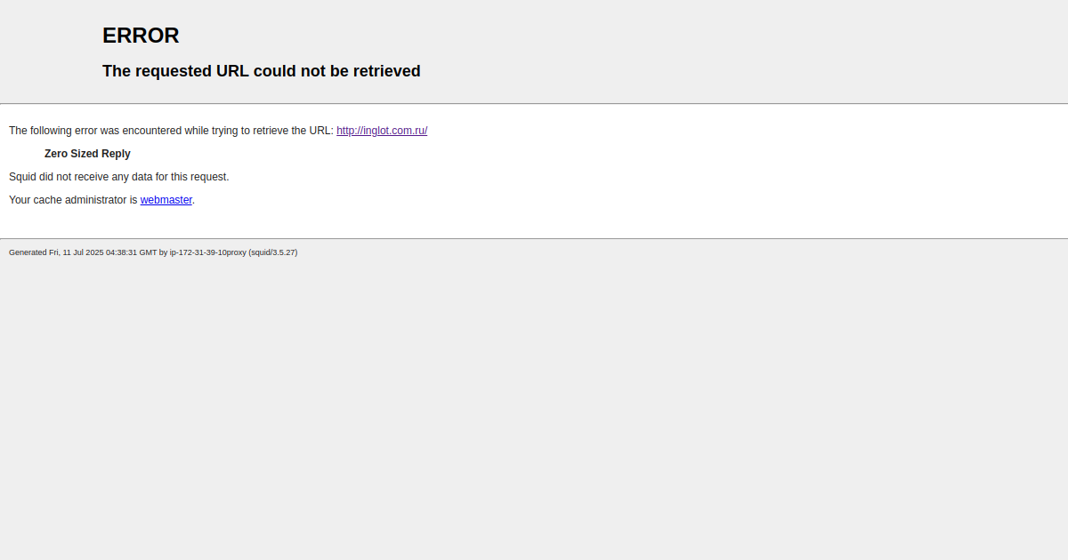
Task: Click the 'Generated Fri, 11 Jul 2025' footer text
Action: tap(153, 252)
